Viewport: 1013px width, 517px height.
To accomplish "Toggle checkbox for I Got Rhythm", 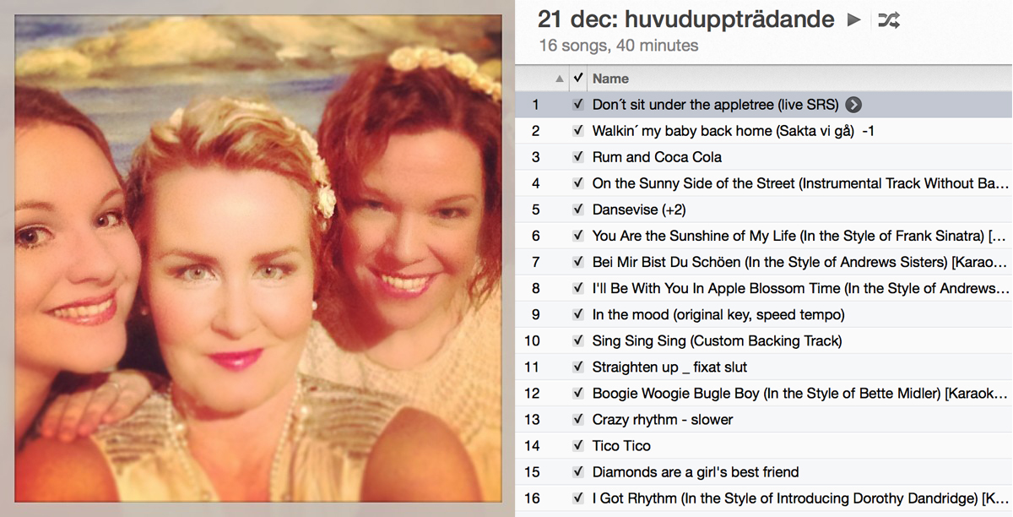I will pyautogui.click(x=578, y=498).
